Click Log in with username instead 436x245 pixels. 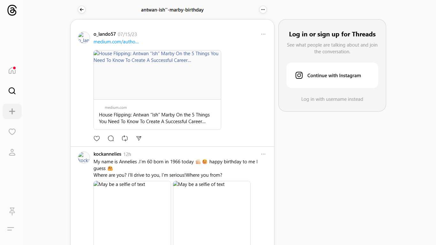tap(332, 99)
